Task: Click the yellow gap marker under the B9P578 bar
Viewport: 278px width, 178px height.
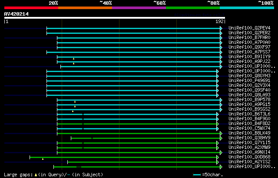Action: point(75,102)
